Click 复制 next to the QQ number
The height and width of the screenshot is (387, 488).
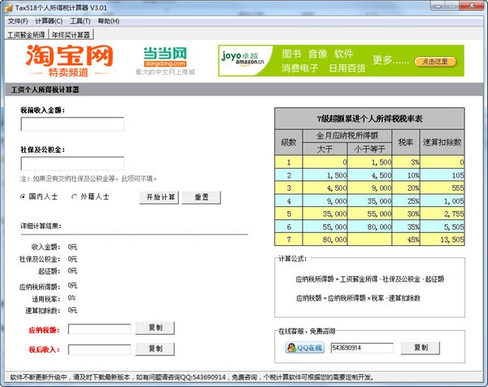point(420,348)
